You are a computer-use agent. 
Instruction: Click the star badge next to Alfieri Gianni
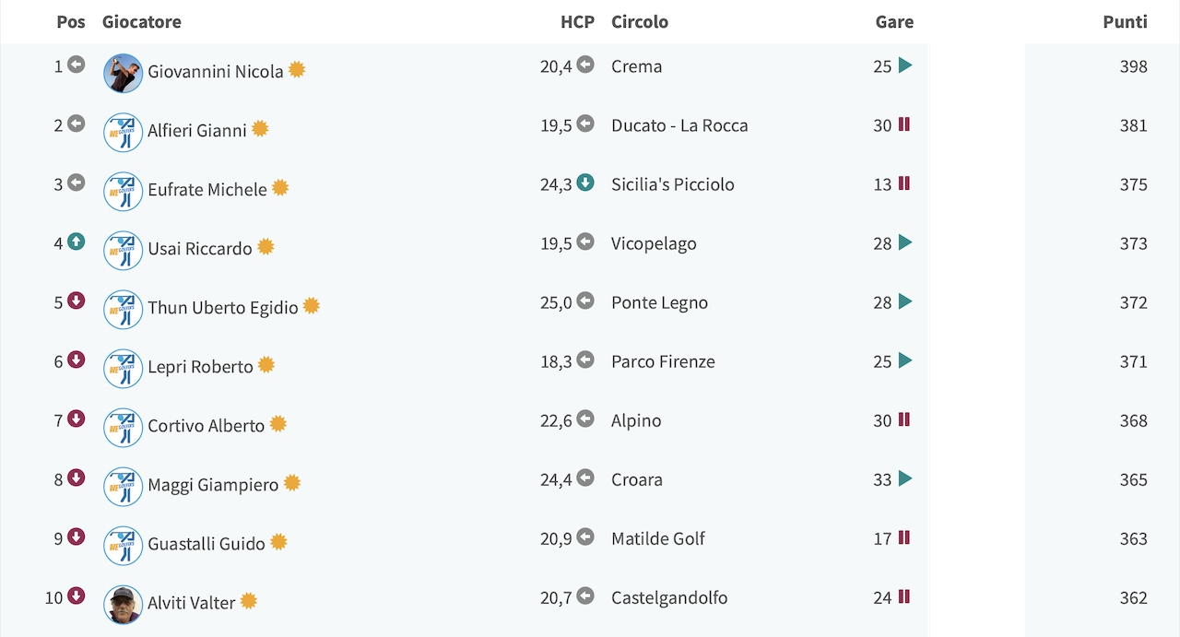[260, 128]
